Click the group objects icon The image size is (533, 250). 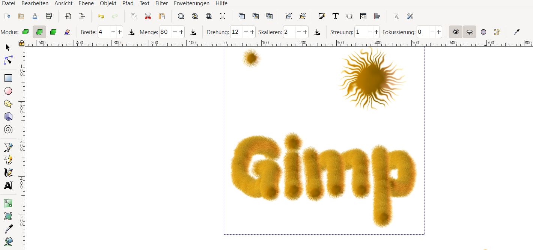[289, 16]
